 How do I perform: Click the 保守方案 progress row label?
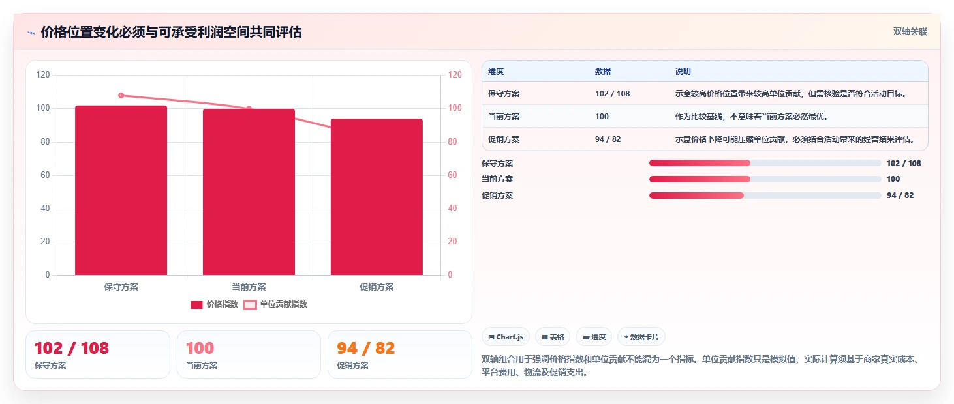click(497, 164)
